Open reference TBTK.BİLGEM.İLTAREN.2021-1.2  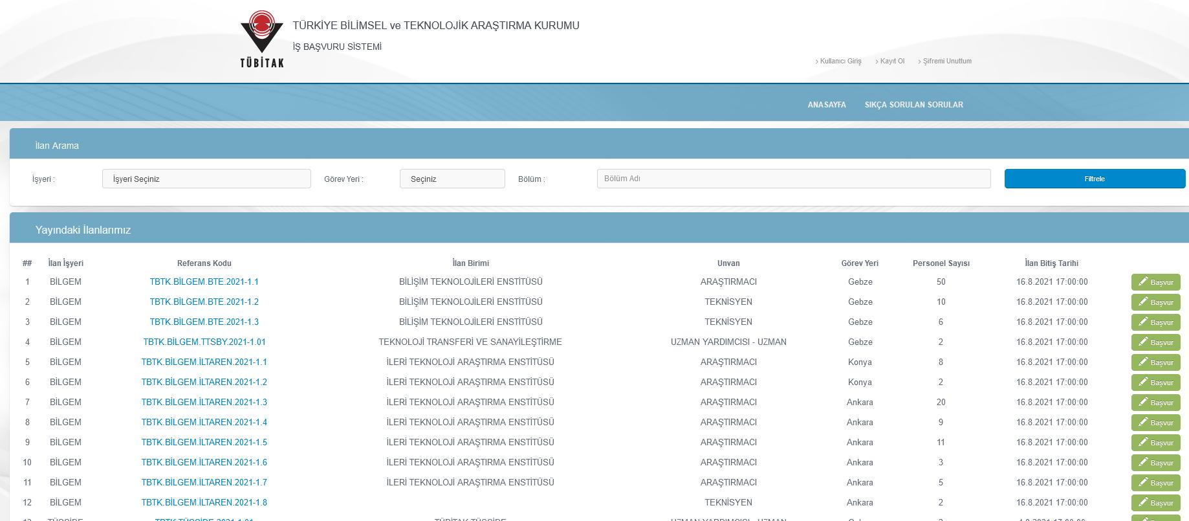[x=204, y=382]
